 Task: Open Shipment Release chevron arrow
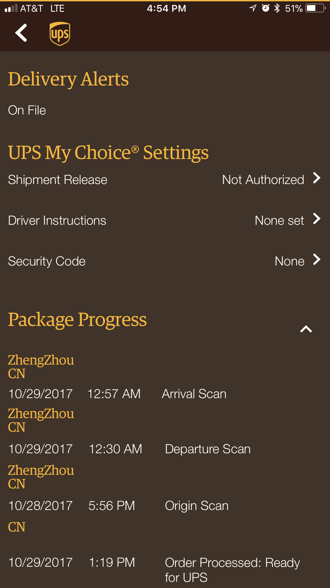[x=316, y=178]
